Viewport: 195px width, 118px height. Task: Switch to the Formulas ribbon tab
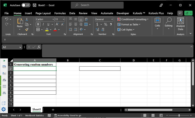coord(60,13)
